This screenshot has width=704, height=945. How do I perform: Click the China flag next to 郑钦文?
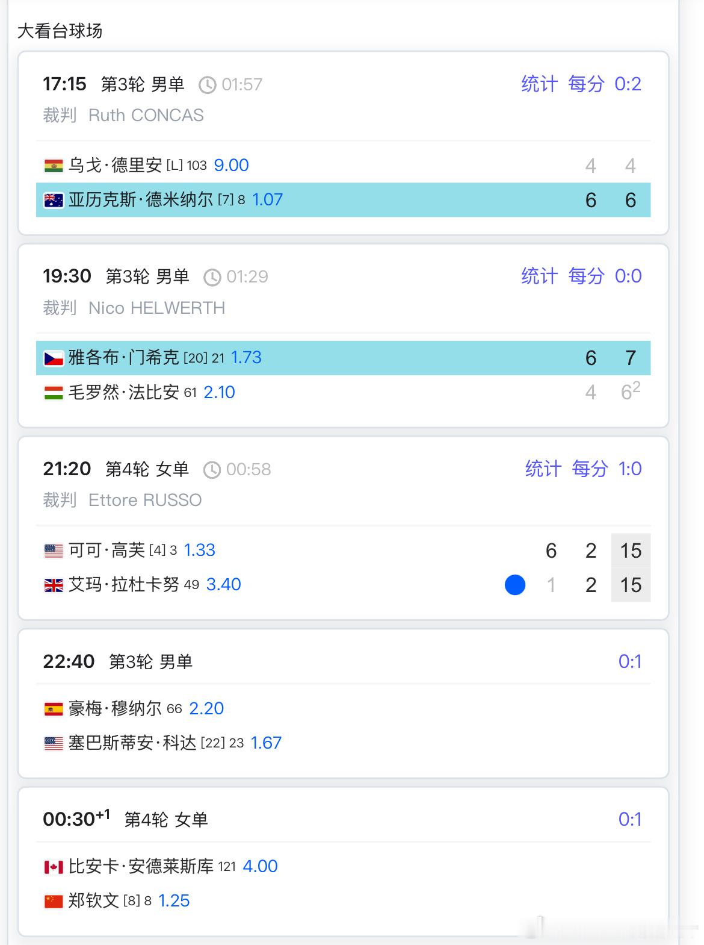[54, 902]
